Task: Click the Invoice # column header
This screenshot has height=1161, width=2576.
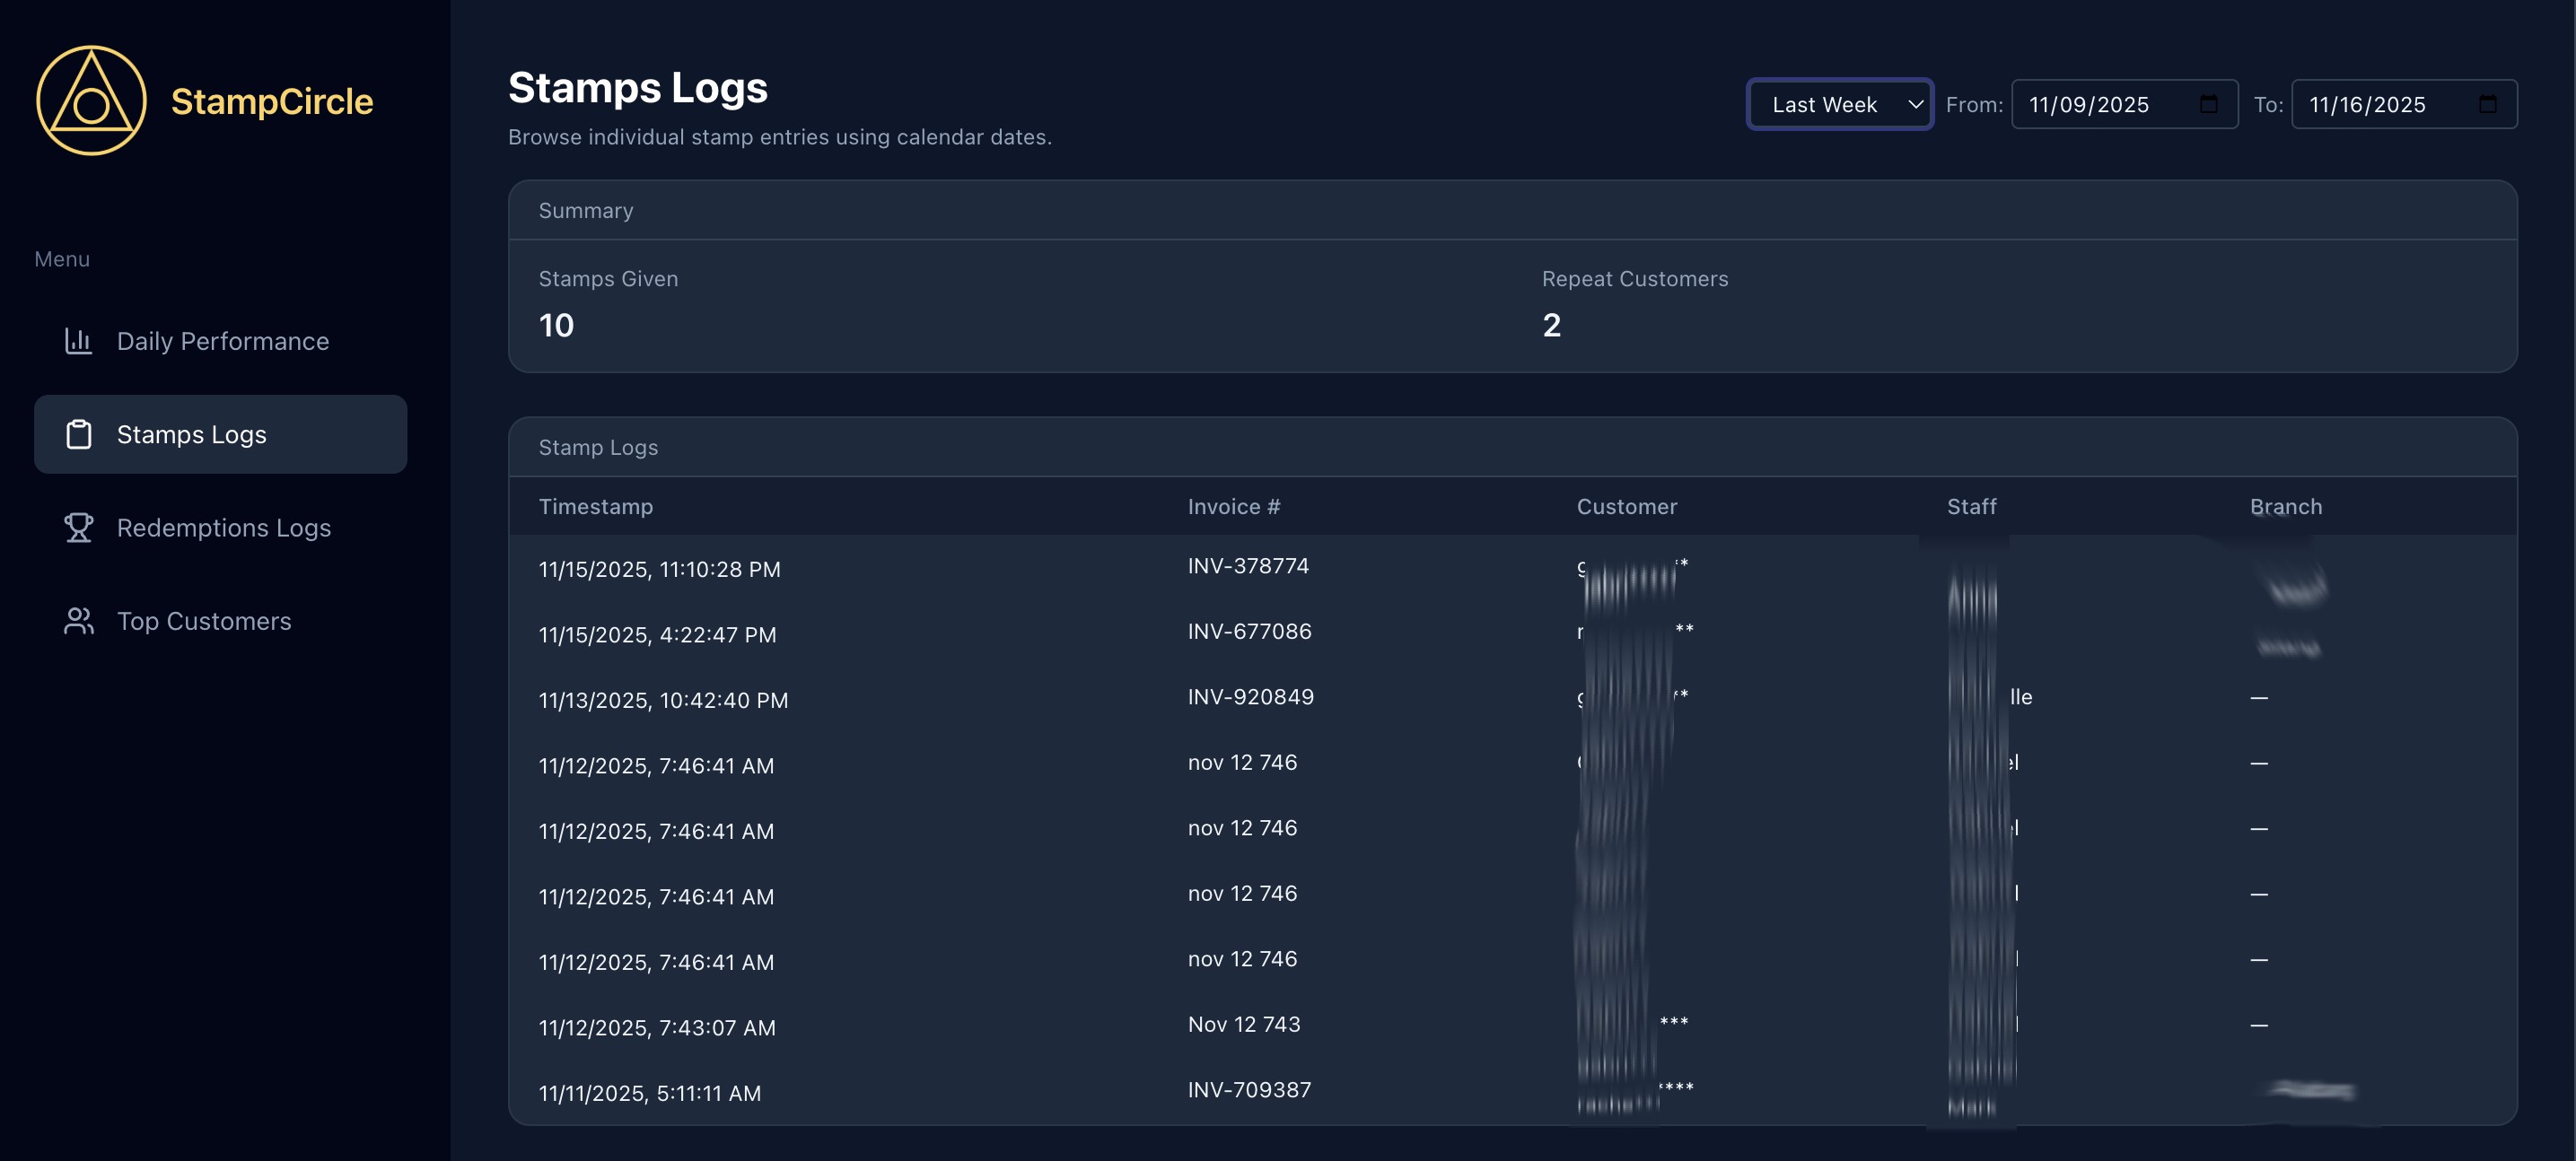Action: (x=1233, y=506)
